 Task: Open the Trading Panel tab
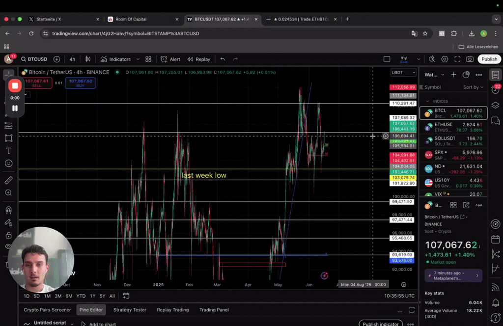pyautogui.click(x=214, y=310)
